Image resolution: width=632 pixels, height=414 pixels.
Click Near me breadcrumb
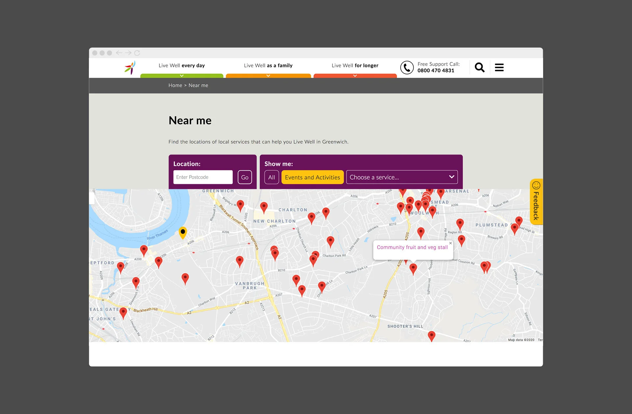[x=198, y=85]
